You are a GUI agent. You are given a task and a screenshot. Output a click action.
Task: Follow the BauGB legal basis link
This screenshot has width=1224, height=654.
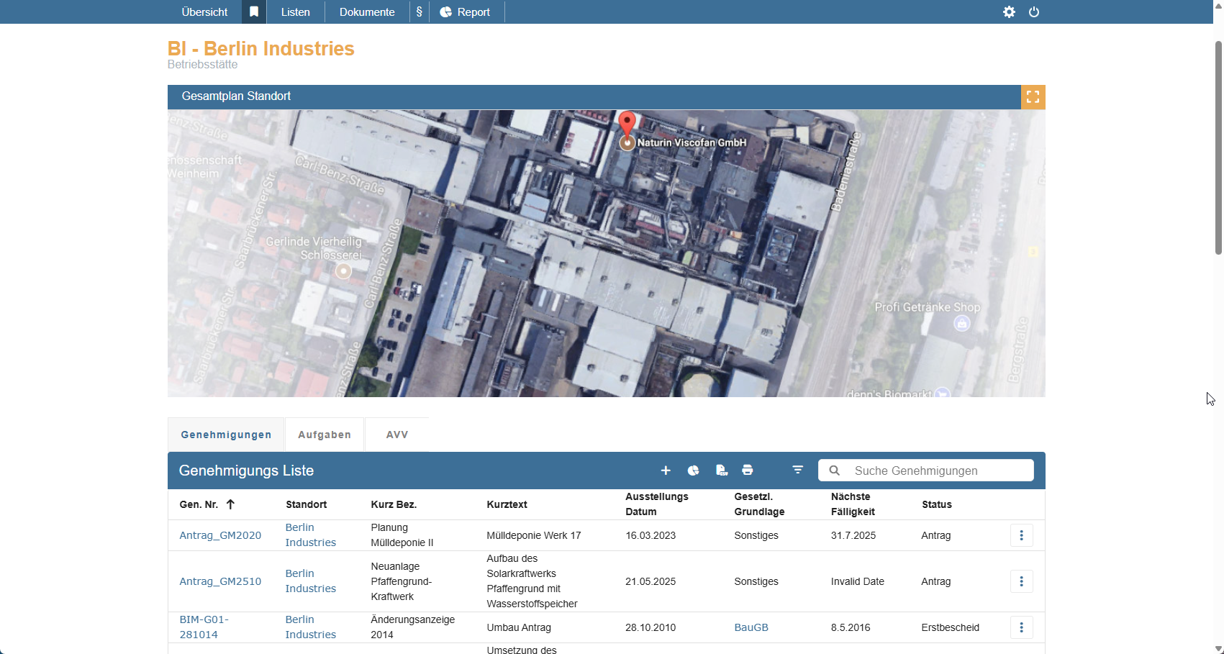[751, 627]
